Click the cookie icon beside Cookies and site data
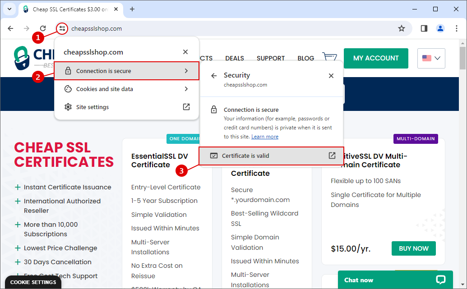467x289 pixels. tap(68, 89)
